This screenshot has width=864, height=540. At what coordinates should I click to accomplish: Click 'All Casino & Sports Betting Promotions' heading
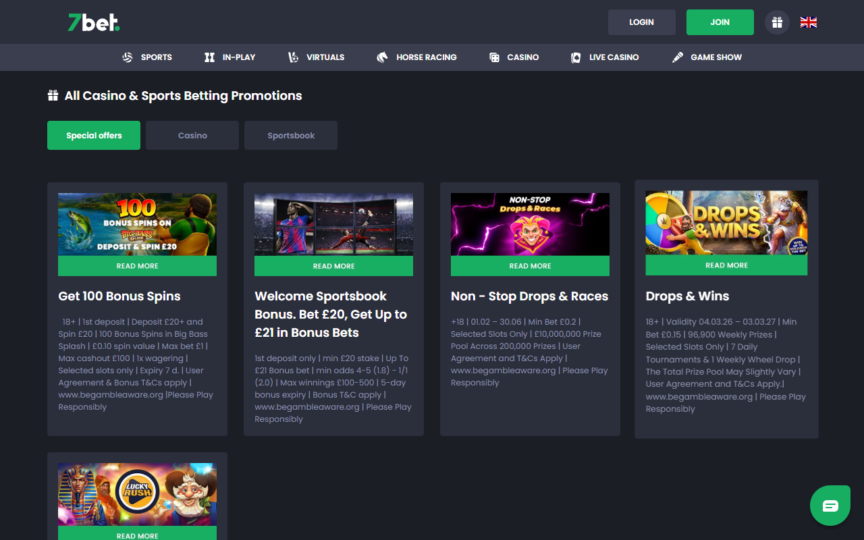coord(184,96)
